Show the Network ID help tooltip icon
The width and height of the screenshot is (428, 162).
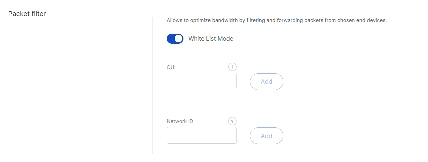tap(232, 121)
